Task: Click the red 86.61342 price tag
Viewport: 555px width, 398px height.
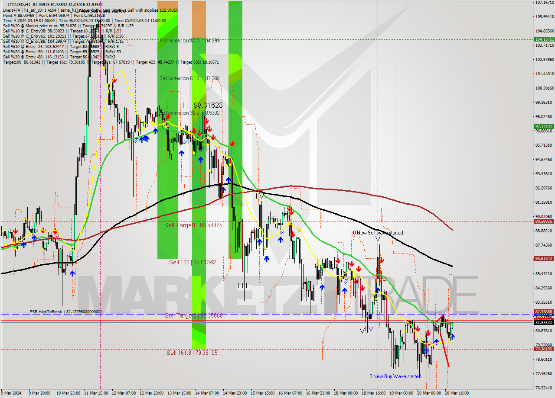Action: tap(543, 259)
